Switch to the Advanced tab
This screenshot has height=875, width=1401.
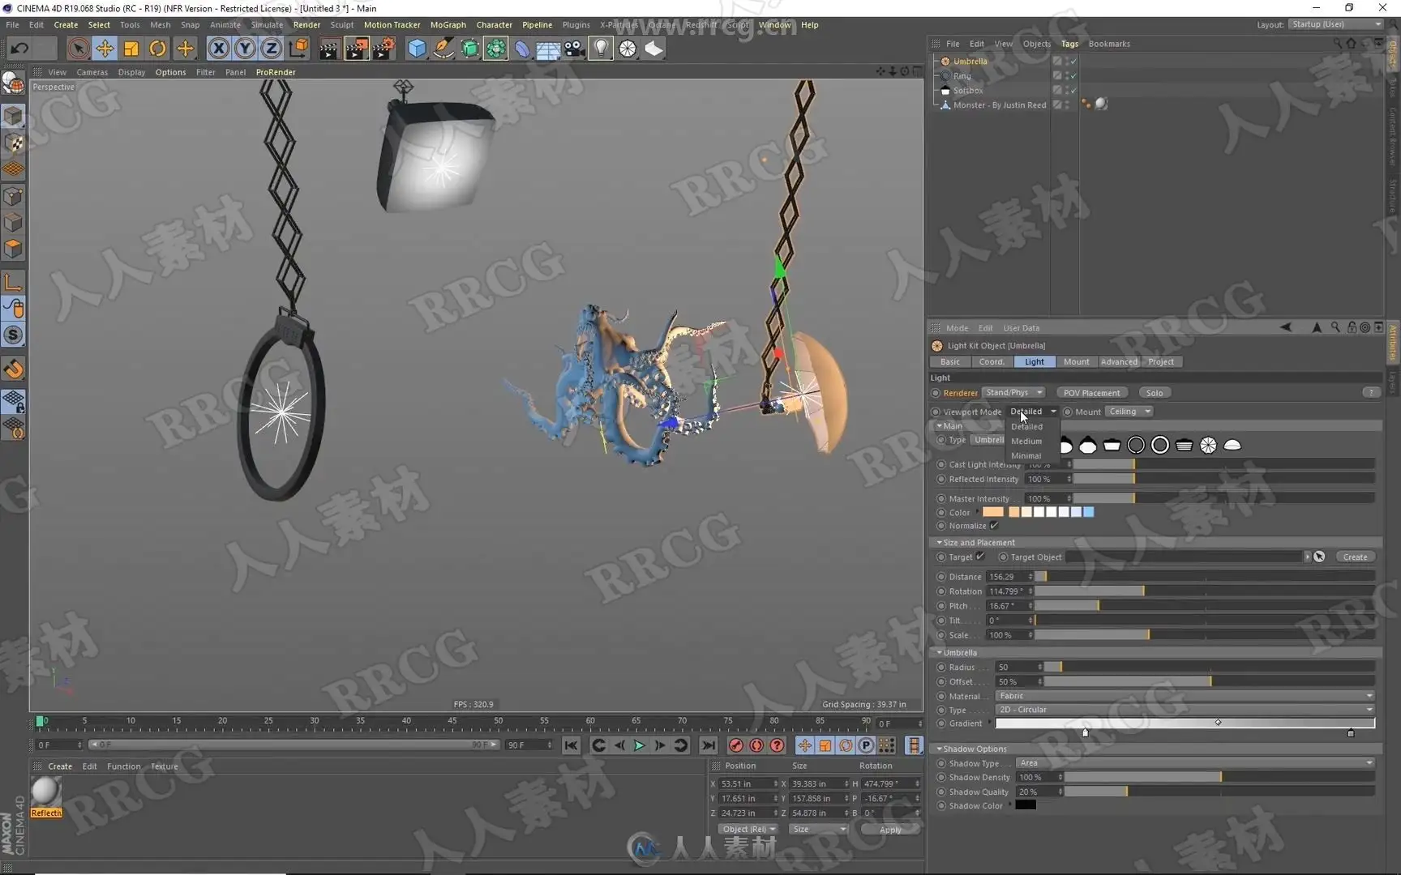[x=1119, y=362]
